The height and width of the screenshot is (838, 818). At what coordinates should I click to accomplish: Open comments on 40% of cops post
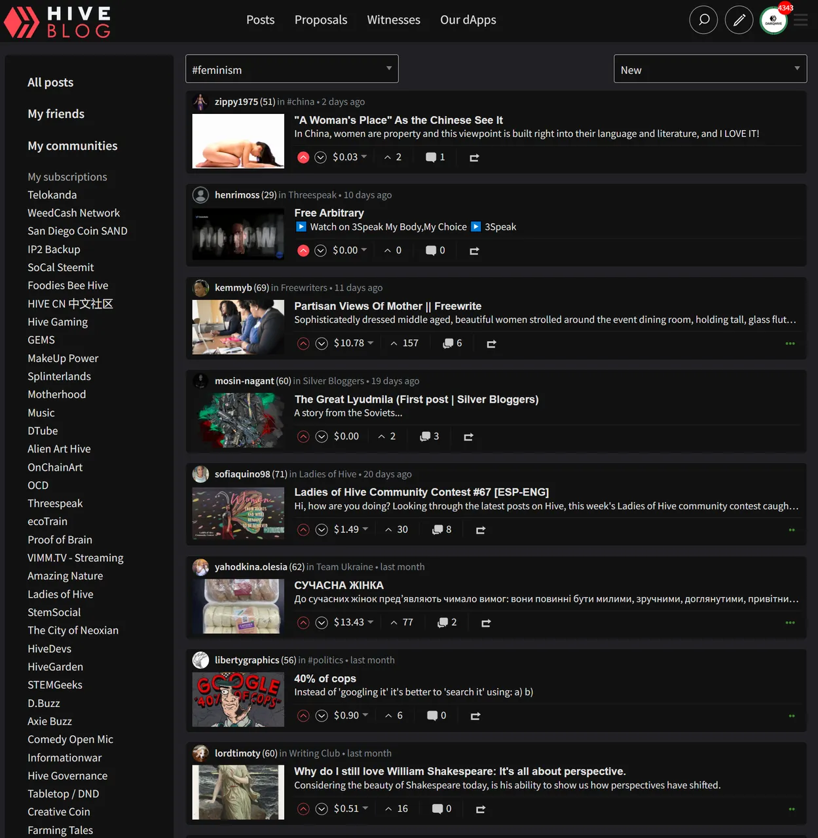(437, 716)
